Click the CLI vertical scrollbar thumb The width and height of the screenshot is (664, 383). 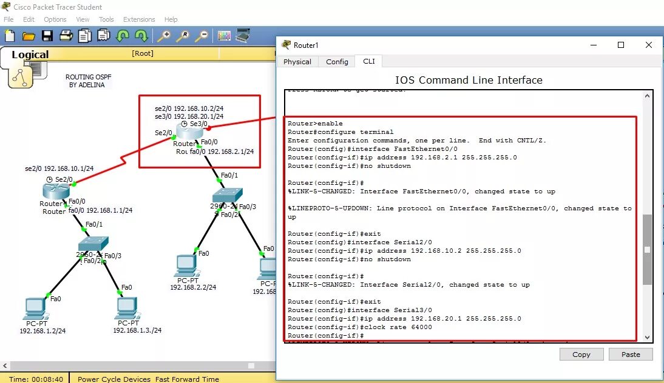[647, 250]
